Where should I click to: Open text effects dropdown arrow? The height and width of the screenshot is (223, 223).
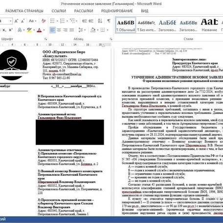tap(24, 30)
